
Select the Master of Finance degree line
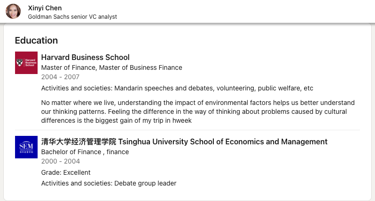(111, 67)
